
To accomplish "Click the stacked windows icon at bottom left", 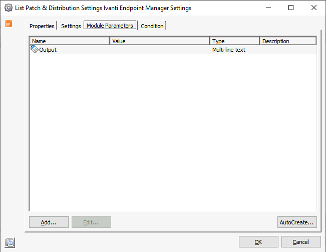I will (x=10, y=242).
